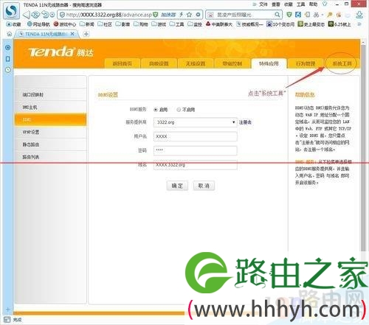369x325 pixels.
Task: Open the 10个变态问 bookmark
Action: coord(280,24)
